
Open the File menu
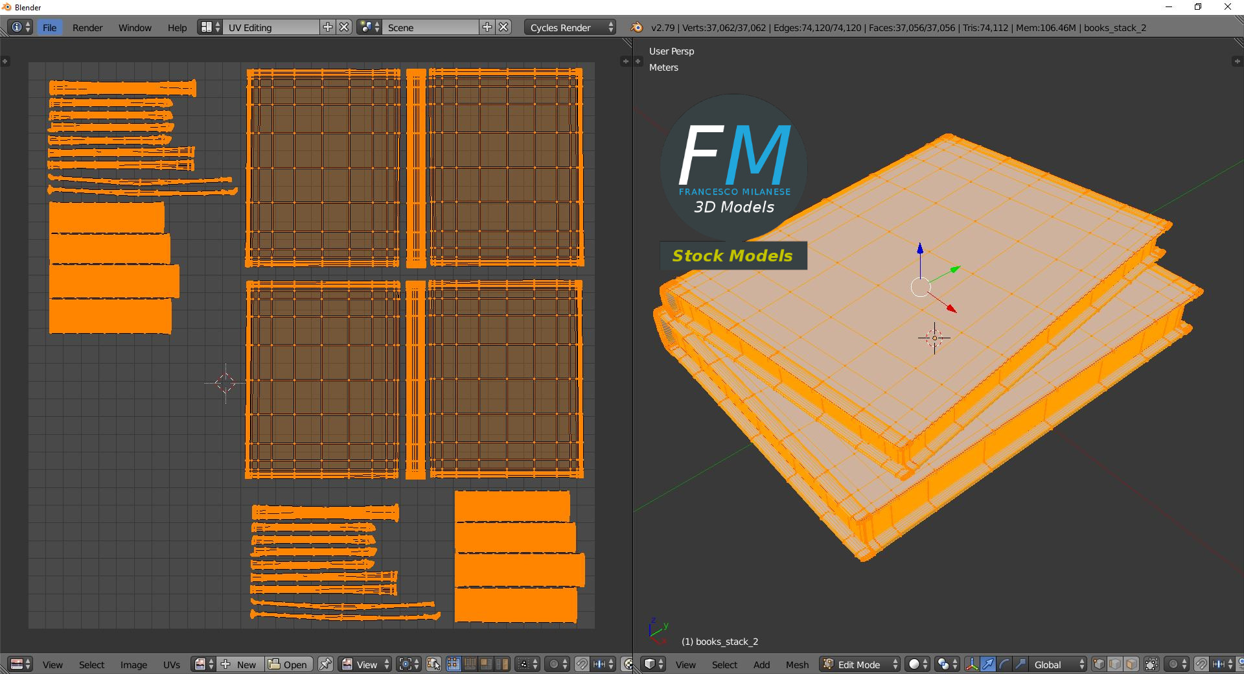coord(49,27)
